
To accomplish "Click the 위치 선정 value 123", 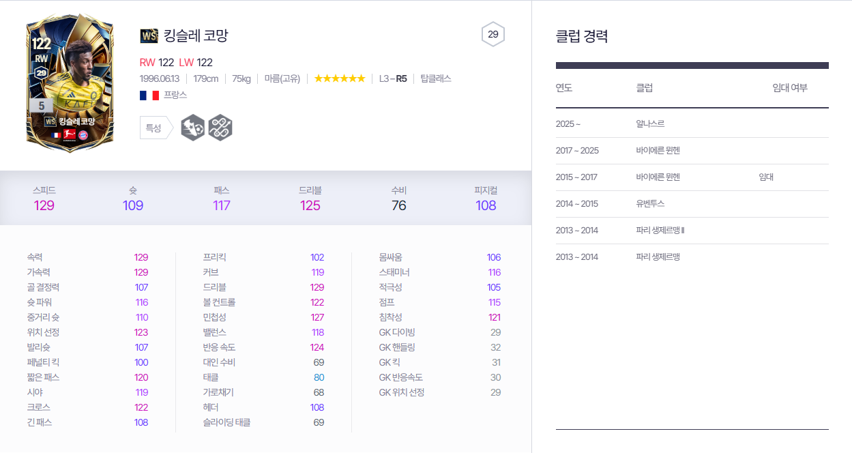I will (x=141, y=332).
